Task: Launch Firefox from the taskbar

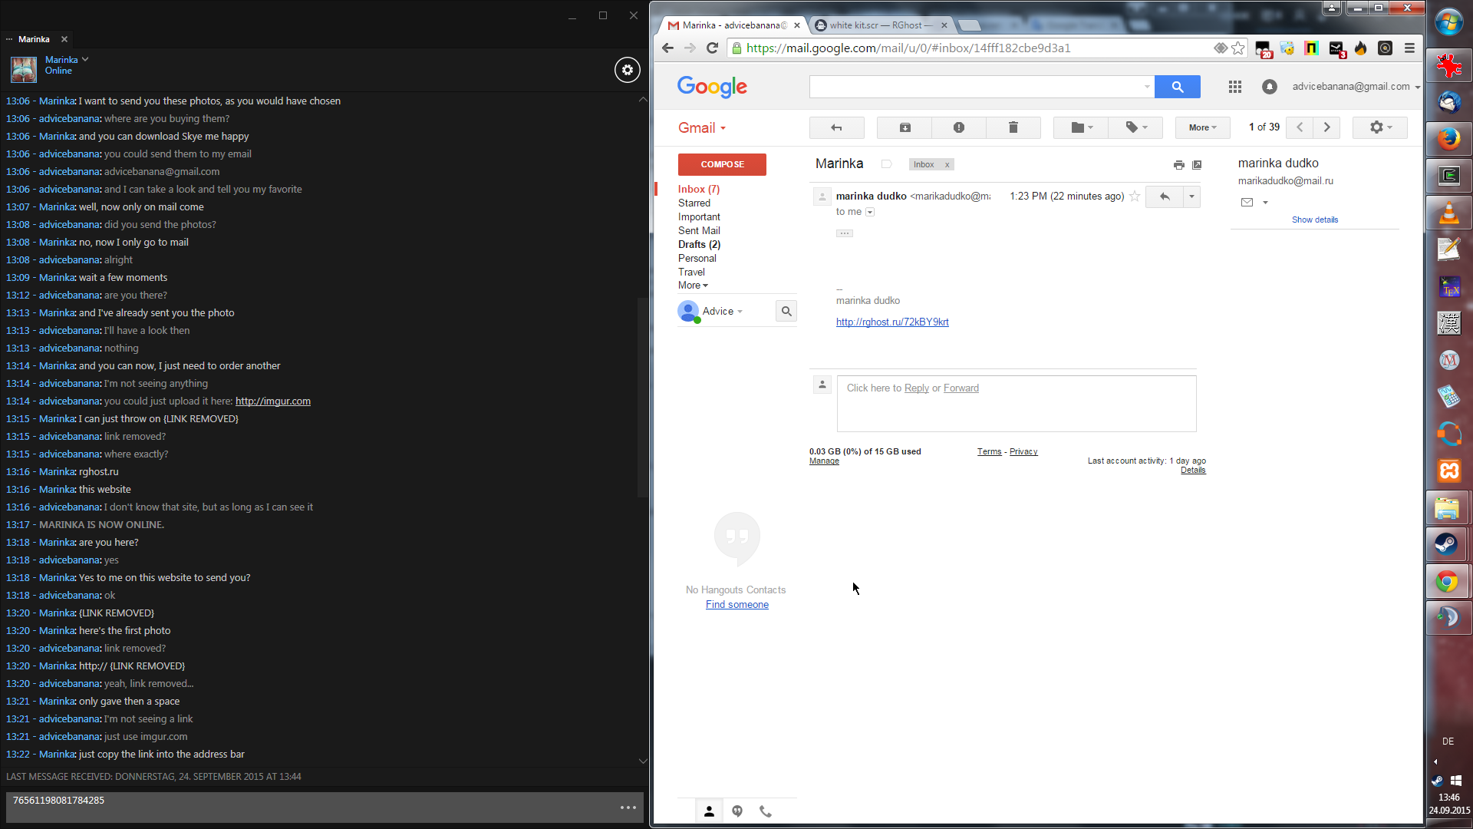Action: [x=1448, y=139]
